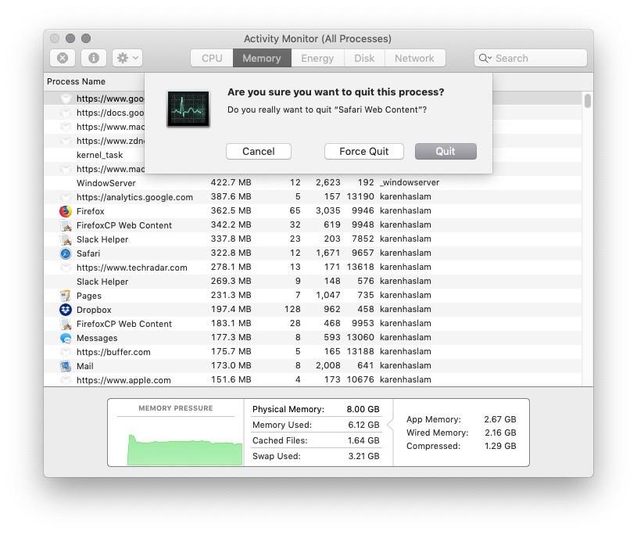Select the https://docs.goo... process row
This screenshot has width=637, height=535.
click(x=95, y=113)
